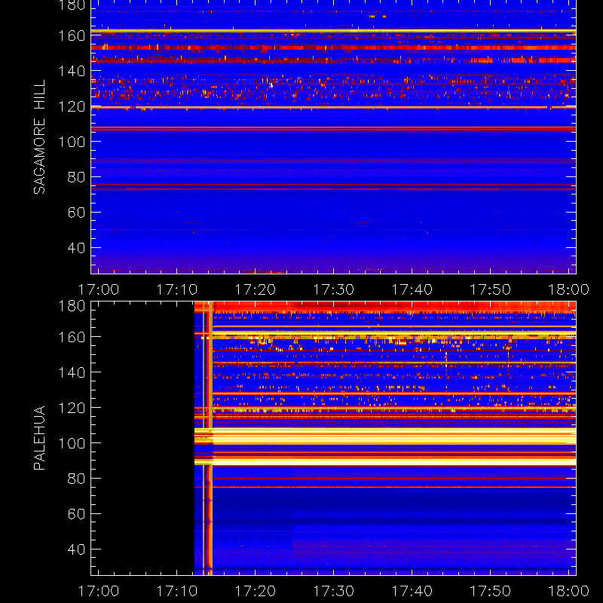The height and width of the screenshot is (603, 603).
Task: Select the 100 tick label on Sagamore Hill plot
Action: click(x=72, y=142)
